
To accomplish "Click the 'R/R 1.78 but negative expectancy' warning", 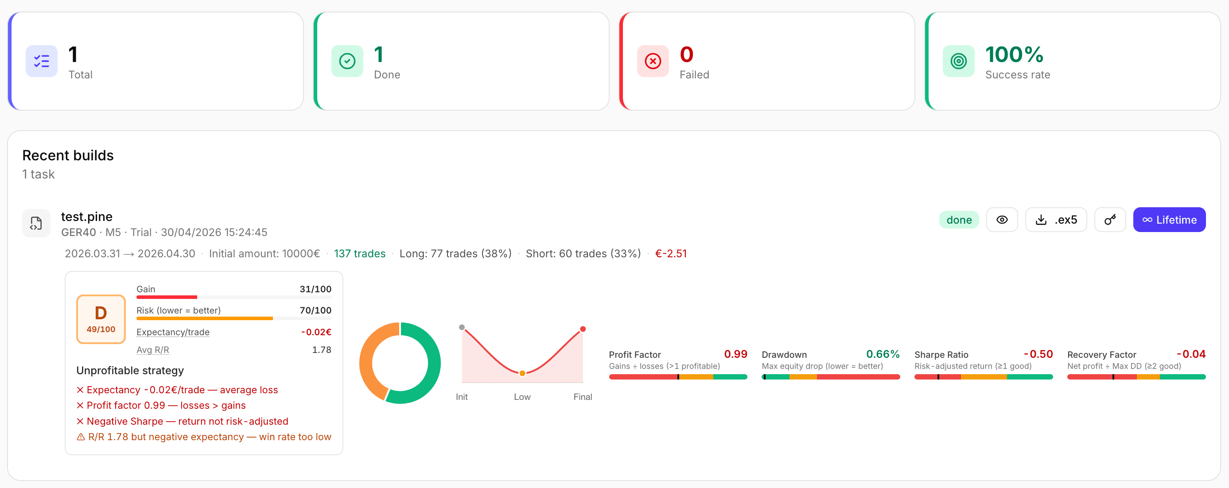I will [204, 437].
